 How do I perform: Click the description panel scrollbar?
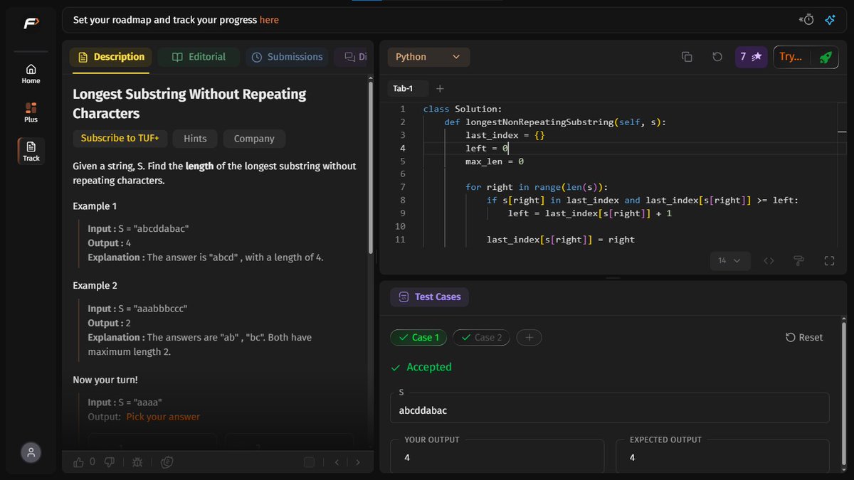tap(370, 167)
